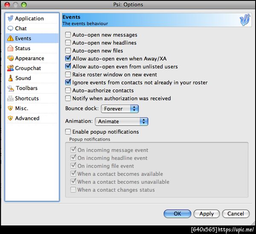Select the Sound options page
Image resolution: width=256 pixels, height=234 pixels.
click(32, 78)
